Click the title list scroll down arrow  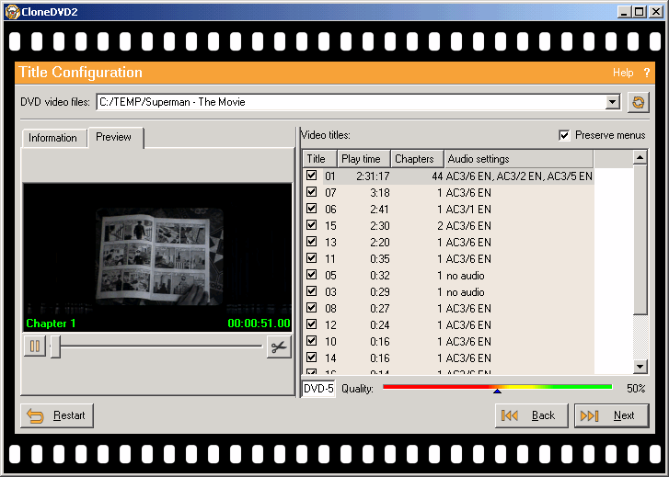click(640, 366)
